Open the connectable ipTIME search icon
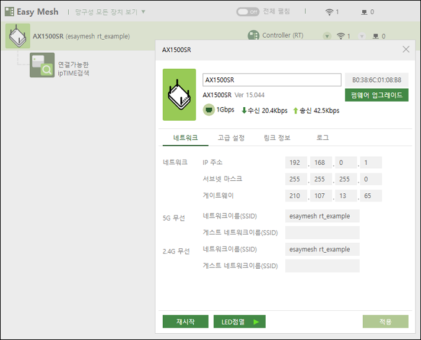This screenshot has width=421, height=340. point(42,65)
